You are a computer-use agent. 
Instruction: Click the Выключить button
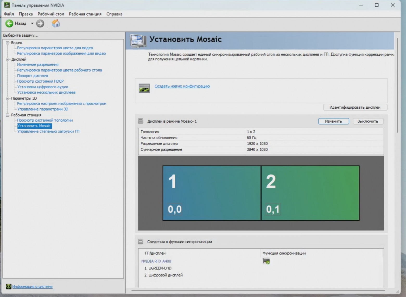(368, 121)
